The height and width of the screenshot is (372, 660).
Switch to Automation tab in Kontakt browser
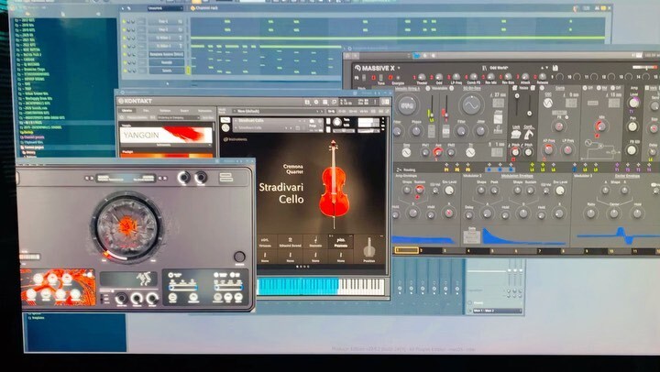pos(205,111)
